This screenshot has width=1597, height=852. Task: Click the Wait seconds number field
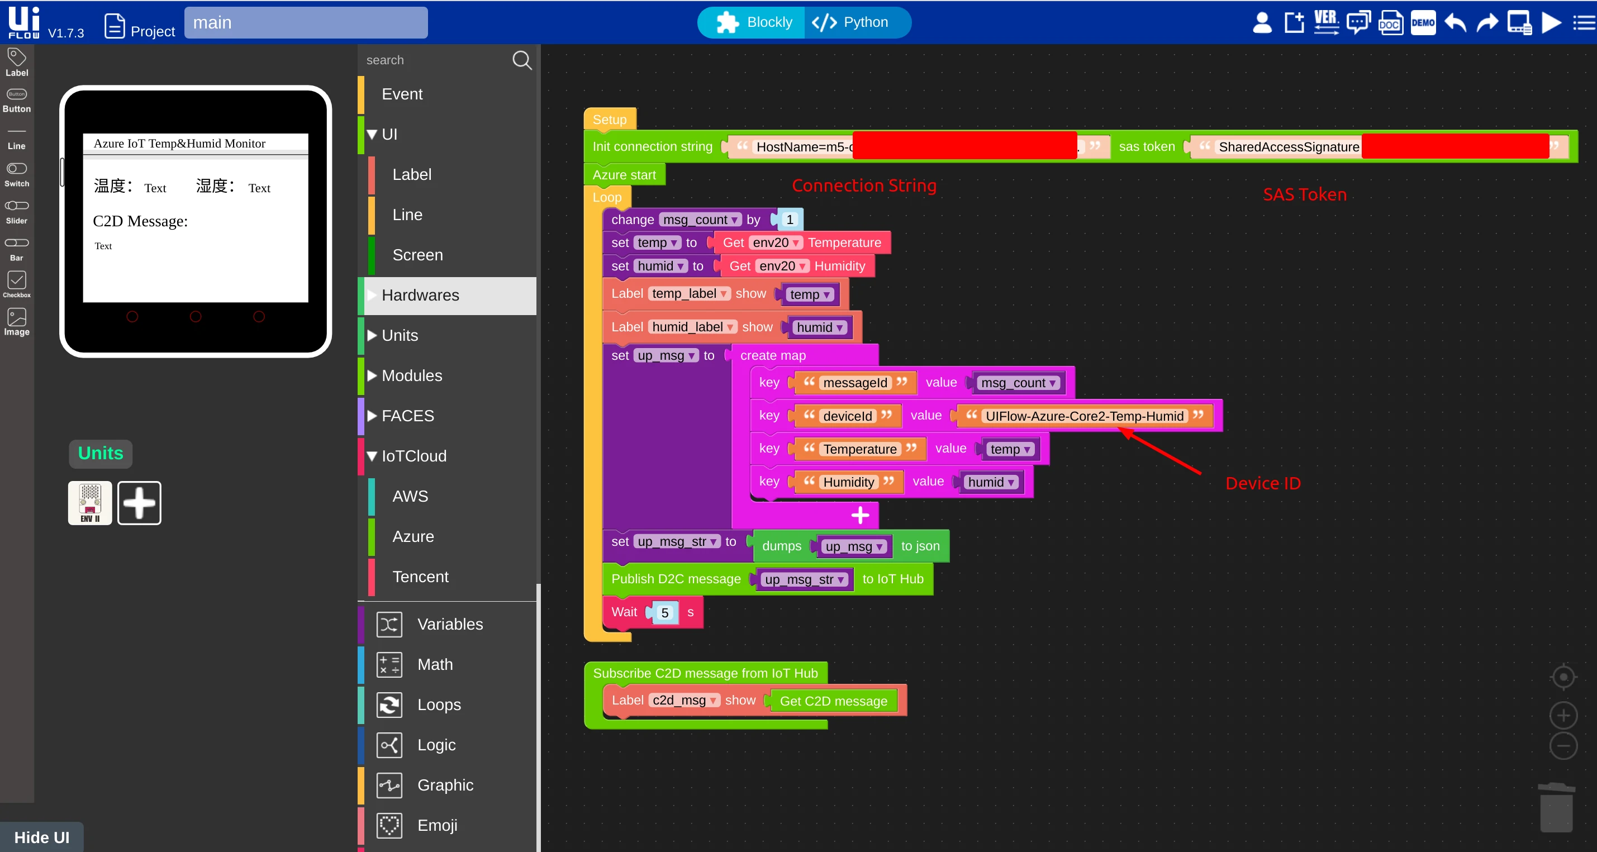click(664, 612)
